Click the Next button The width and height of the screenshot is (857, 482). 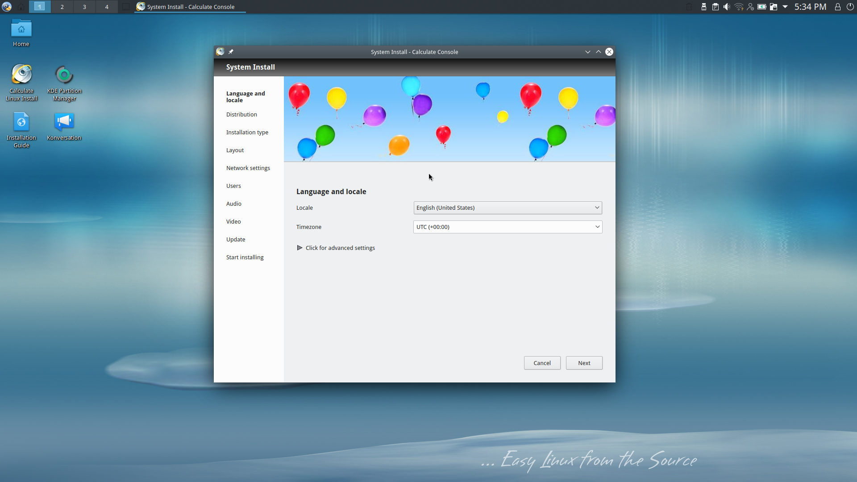(x=583, y=362)
